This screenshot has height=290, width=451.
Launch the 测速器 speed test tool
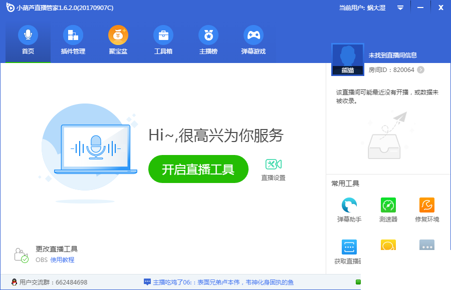point(388,210)
